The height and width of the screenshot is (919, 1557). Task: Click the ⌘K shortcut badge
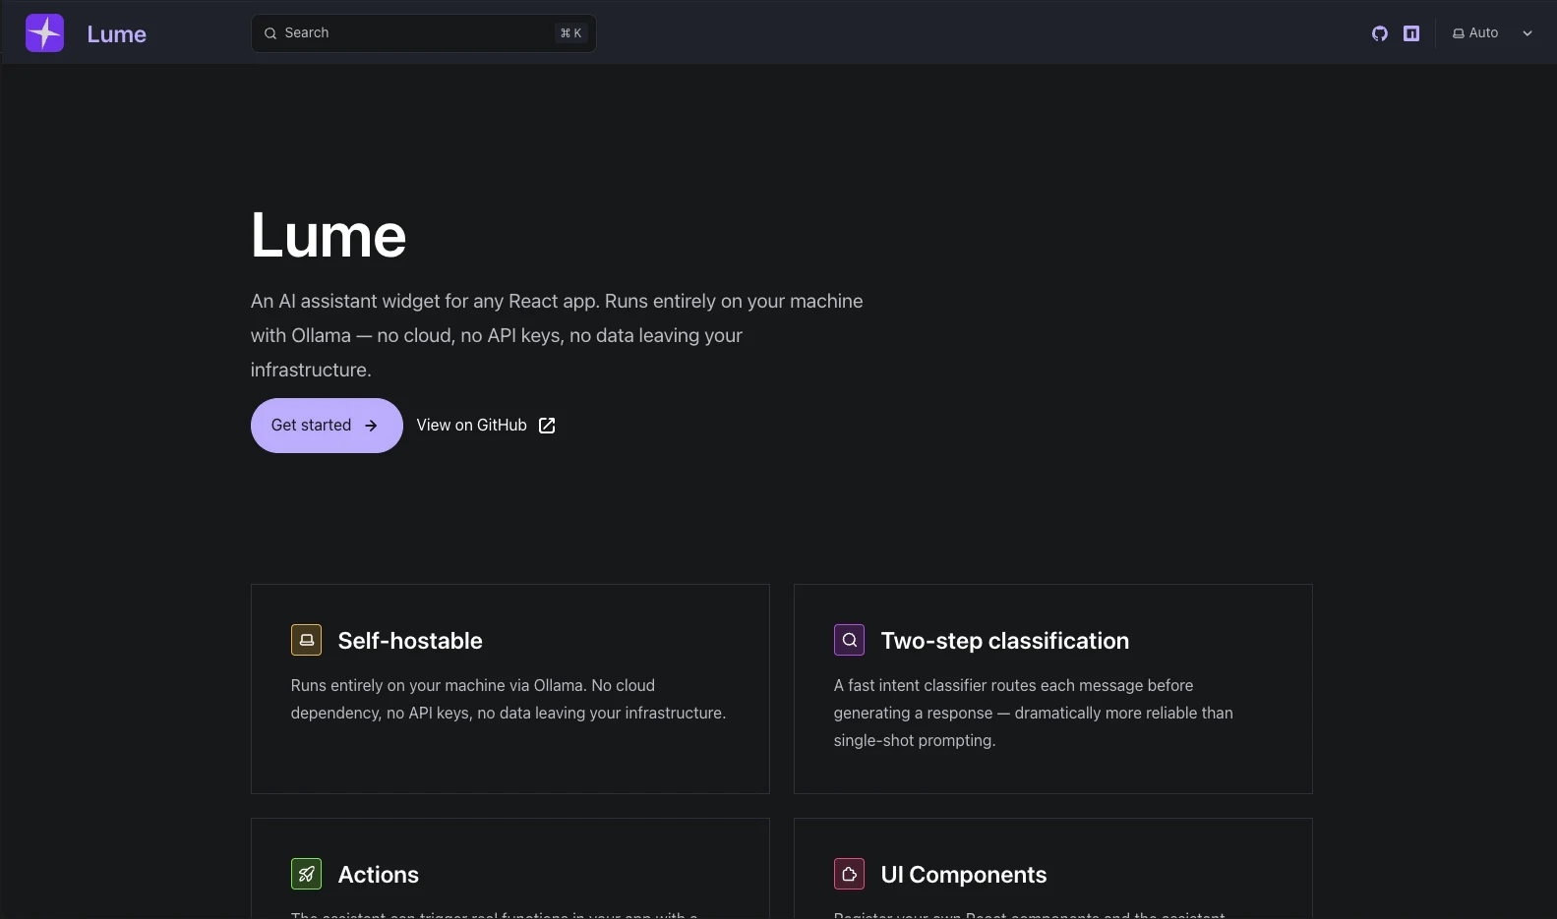[x=570, y=33]
